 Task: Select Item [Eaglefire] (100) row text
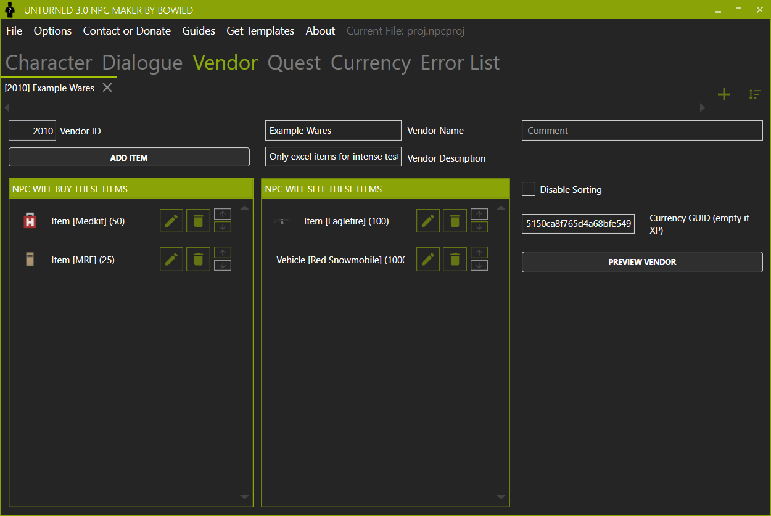pyautogui.click(x=347, y=221)
